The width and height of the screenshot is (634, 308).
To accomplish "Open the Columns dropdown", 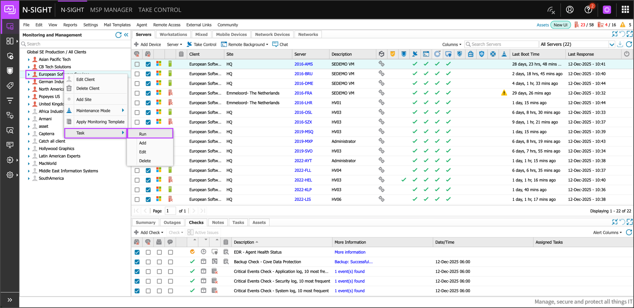I will point(451,45).
